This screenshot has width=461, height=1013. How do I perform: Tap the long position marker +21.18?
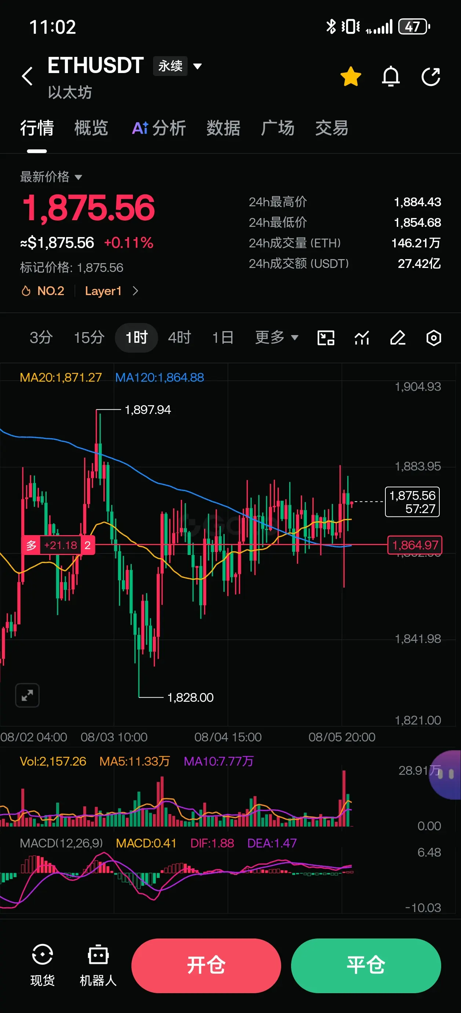tap(58, 545)
